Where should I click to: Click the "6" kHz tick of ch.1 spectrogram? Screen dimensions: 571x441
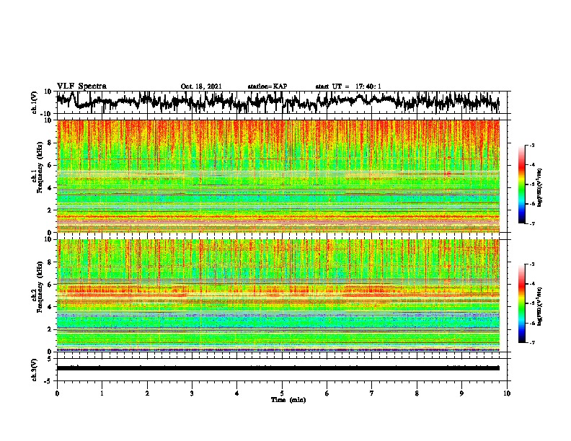point(50,166)
